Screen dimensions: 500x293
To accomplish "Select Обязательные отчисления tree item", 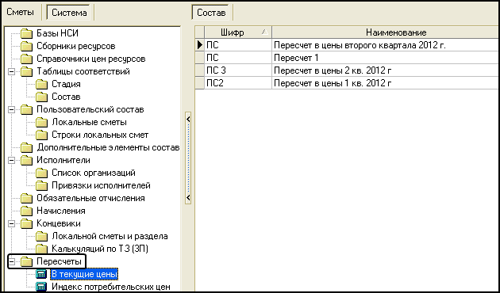I will 91,199.
